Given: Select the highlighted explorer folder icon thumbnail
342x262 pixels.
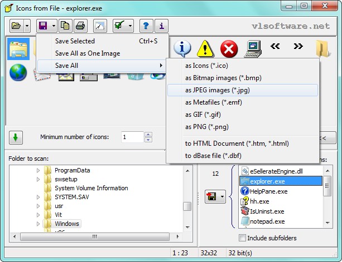Looking at the screenshot, I should coord(18,49).
